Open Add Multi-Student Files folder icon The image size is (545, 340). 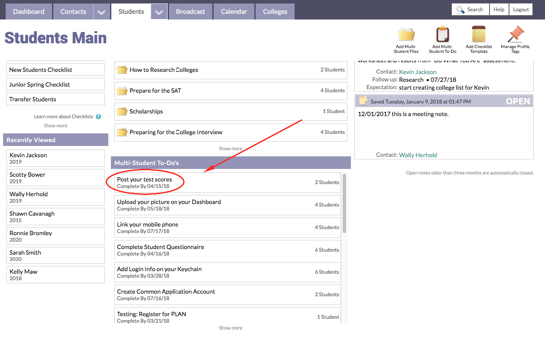click(406, 34)
